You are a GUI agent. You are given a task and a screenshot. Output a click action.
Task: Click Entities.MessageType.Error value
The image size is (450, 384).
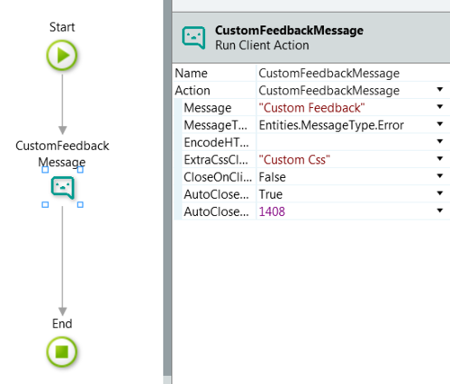pos(331,125)
